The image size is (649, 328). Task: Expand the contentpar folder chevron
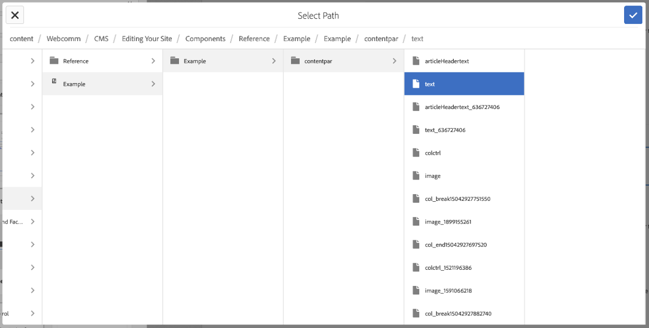394,61
